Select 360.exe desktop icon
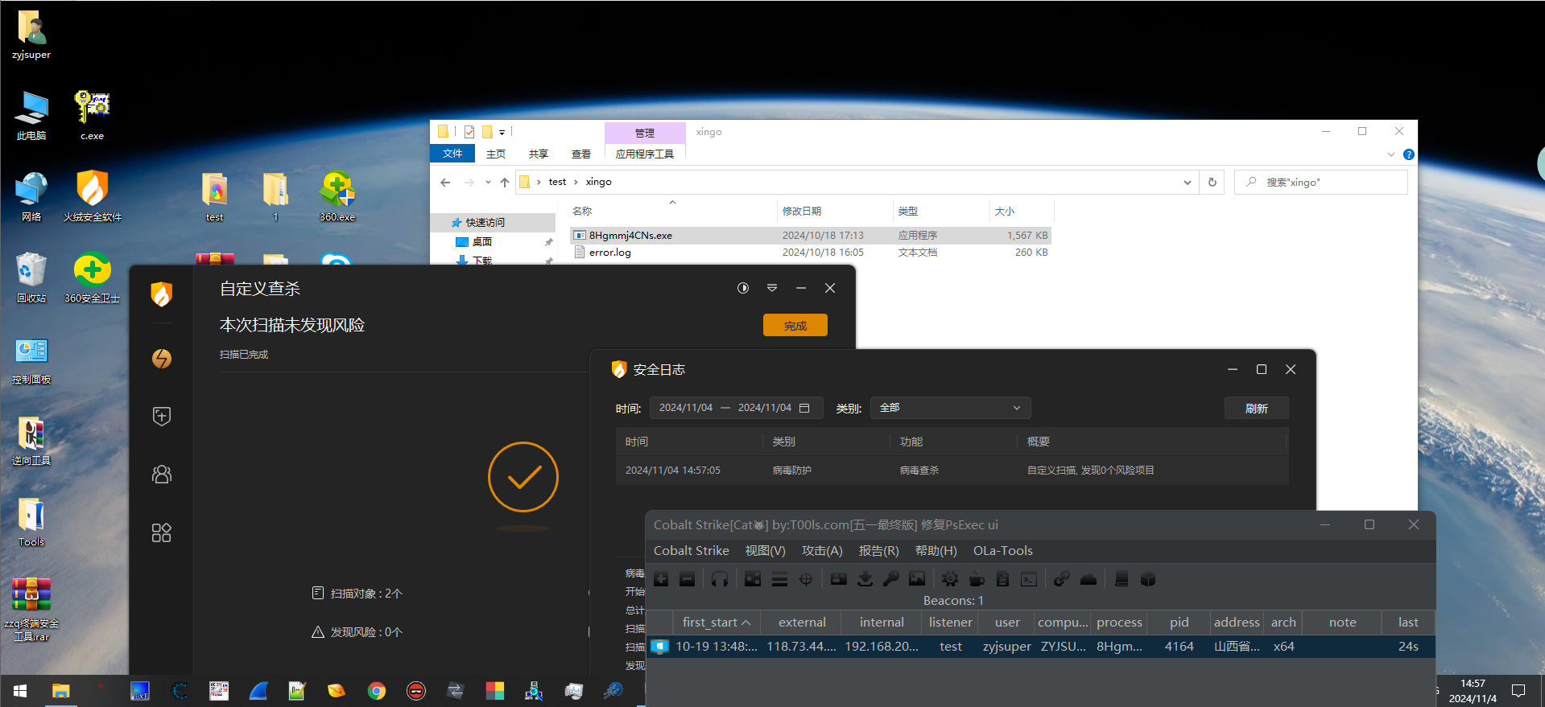Screen dimensions: 1545x707 coord(337,196)
